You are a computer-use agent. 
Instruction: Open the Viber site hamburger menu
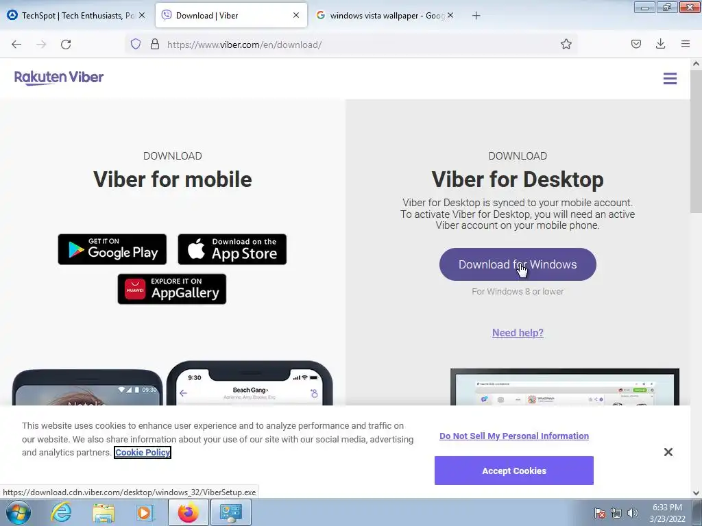coord(670,79)
